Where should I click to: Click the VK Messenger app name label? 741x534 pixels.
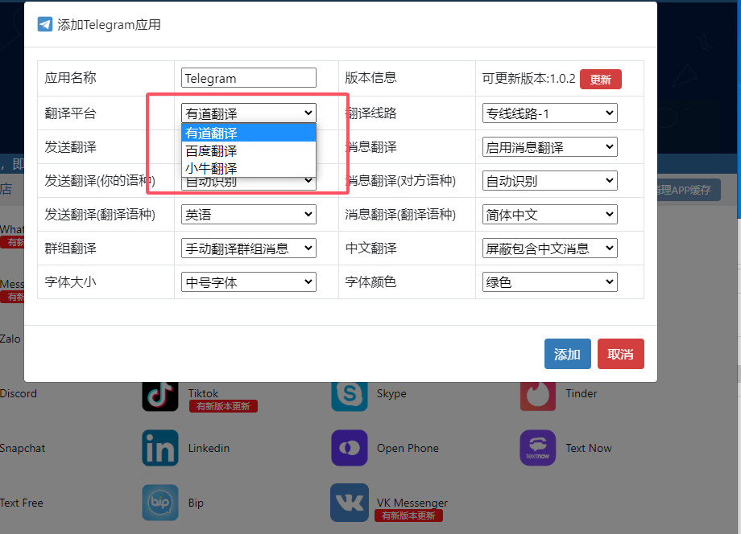click(x=412, y=503)
